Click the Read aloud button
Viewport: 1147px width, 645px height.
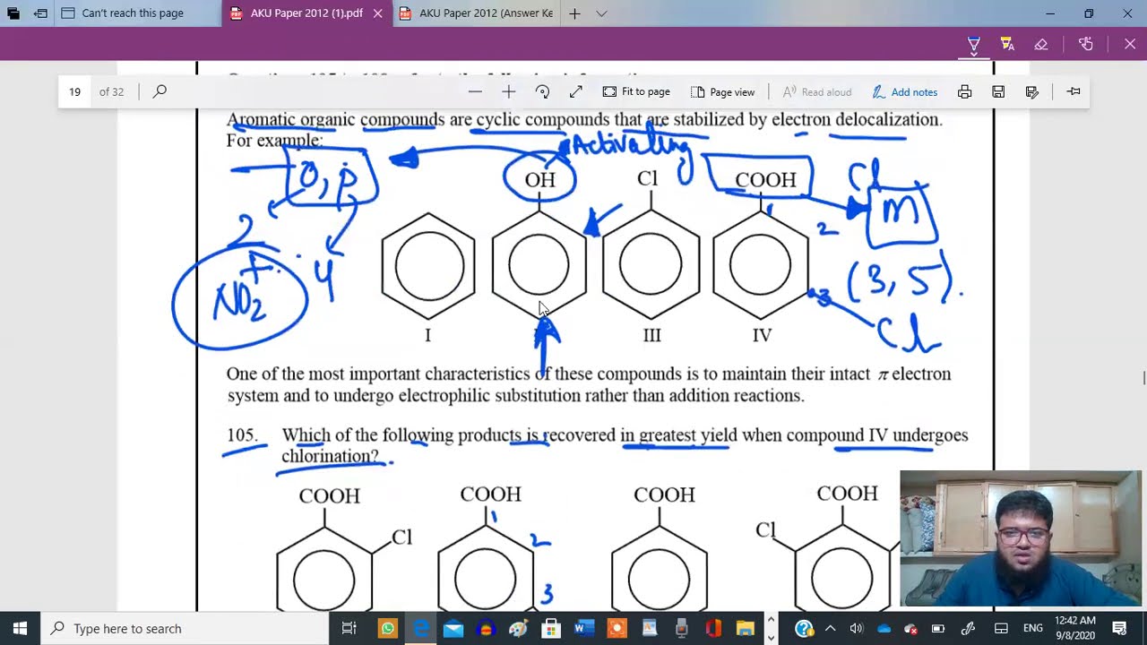click(x=817, y=91)
